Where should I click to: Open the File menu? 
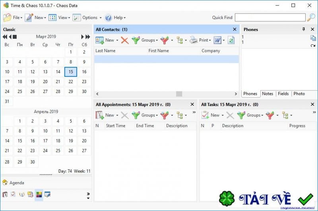click(x=13, y=17)
